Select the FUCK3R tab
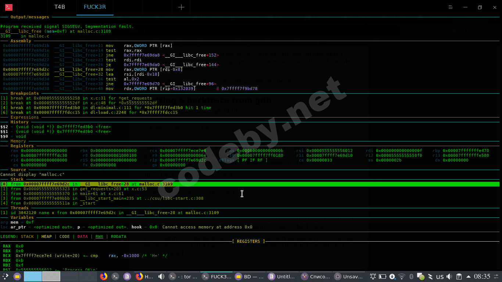Screen dimensions: 502x282 click(x=95, y=7)
